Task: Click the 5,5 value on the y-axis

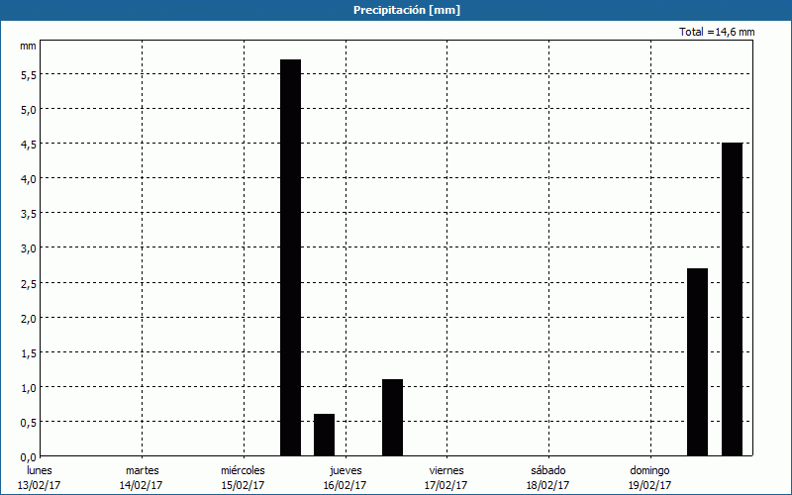Action: coord(28,74)
